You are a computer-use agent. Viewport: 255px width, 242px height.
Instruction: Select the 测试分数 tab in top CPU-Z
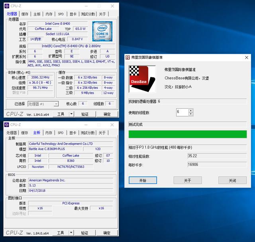[88, 14]
